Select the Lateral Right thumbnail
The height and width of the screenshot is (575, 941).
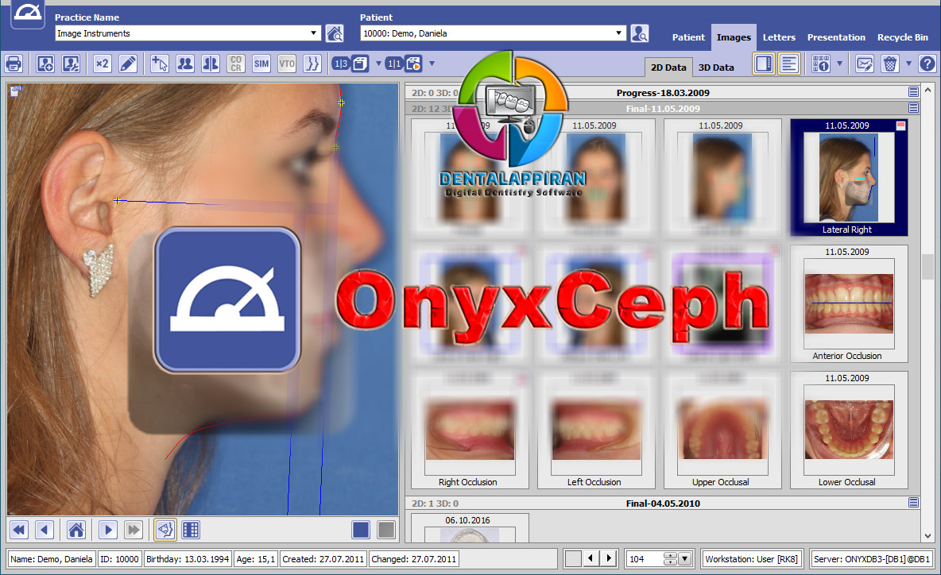click(x=849, y=177)
